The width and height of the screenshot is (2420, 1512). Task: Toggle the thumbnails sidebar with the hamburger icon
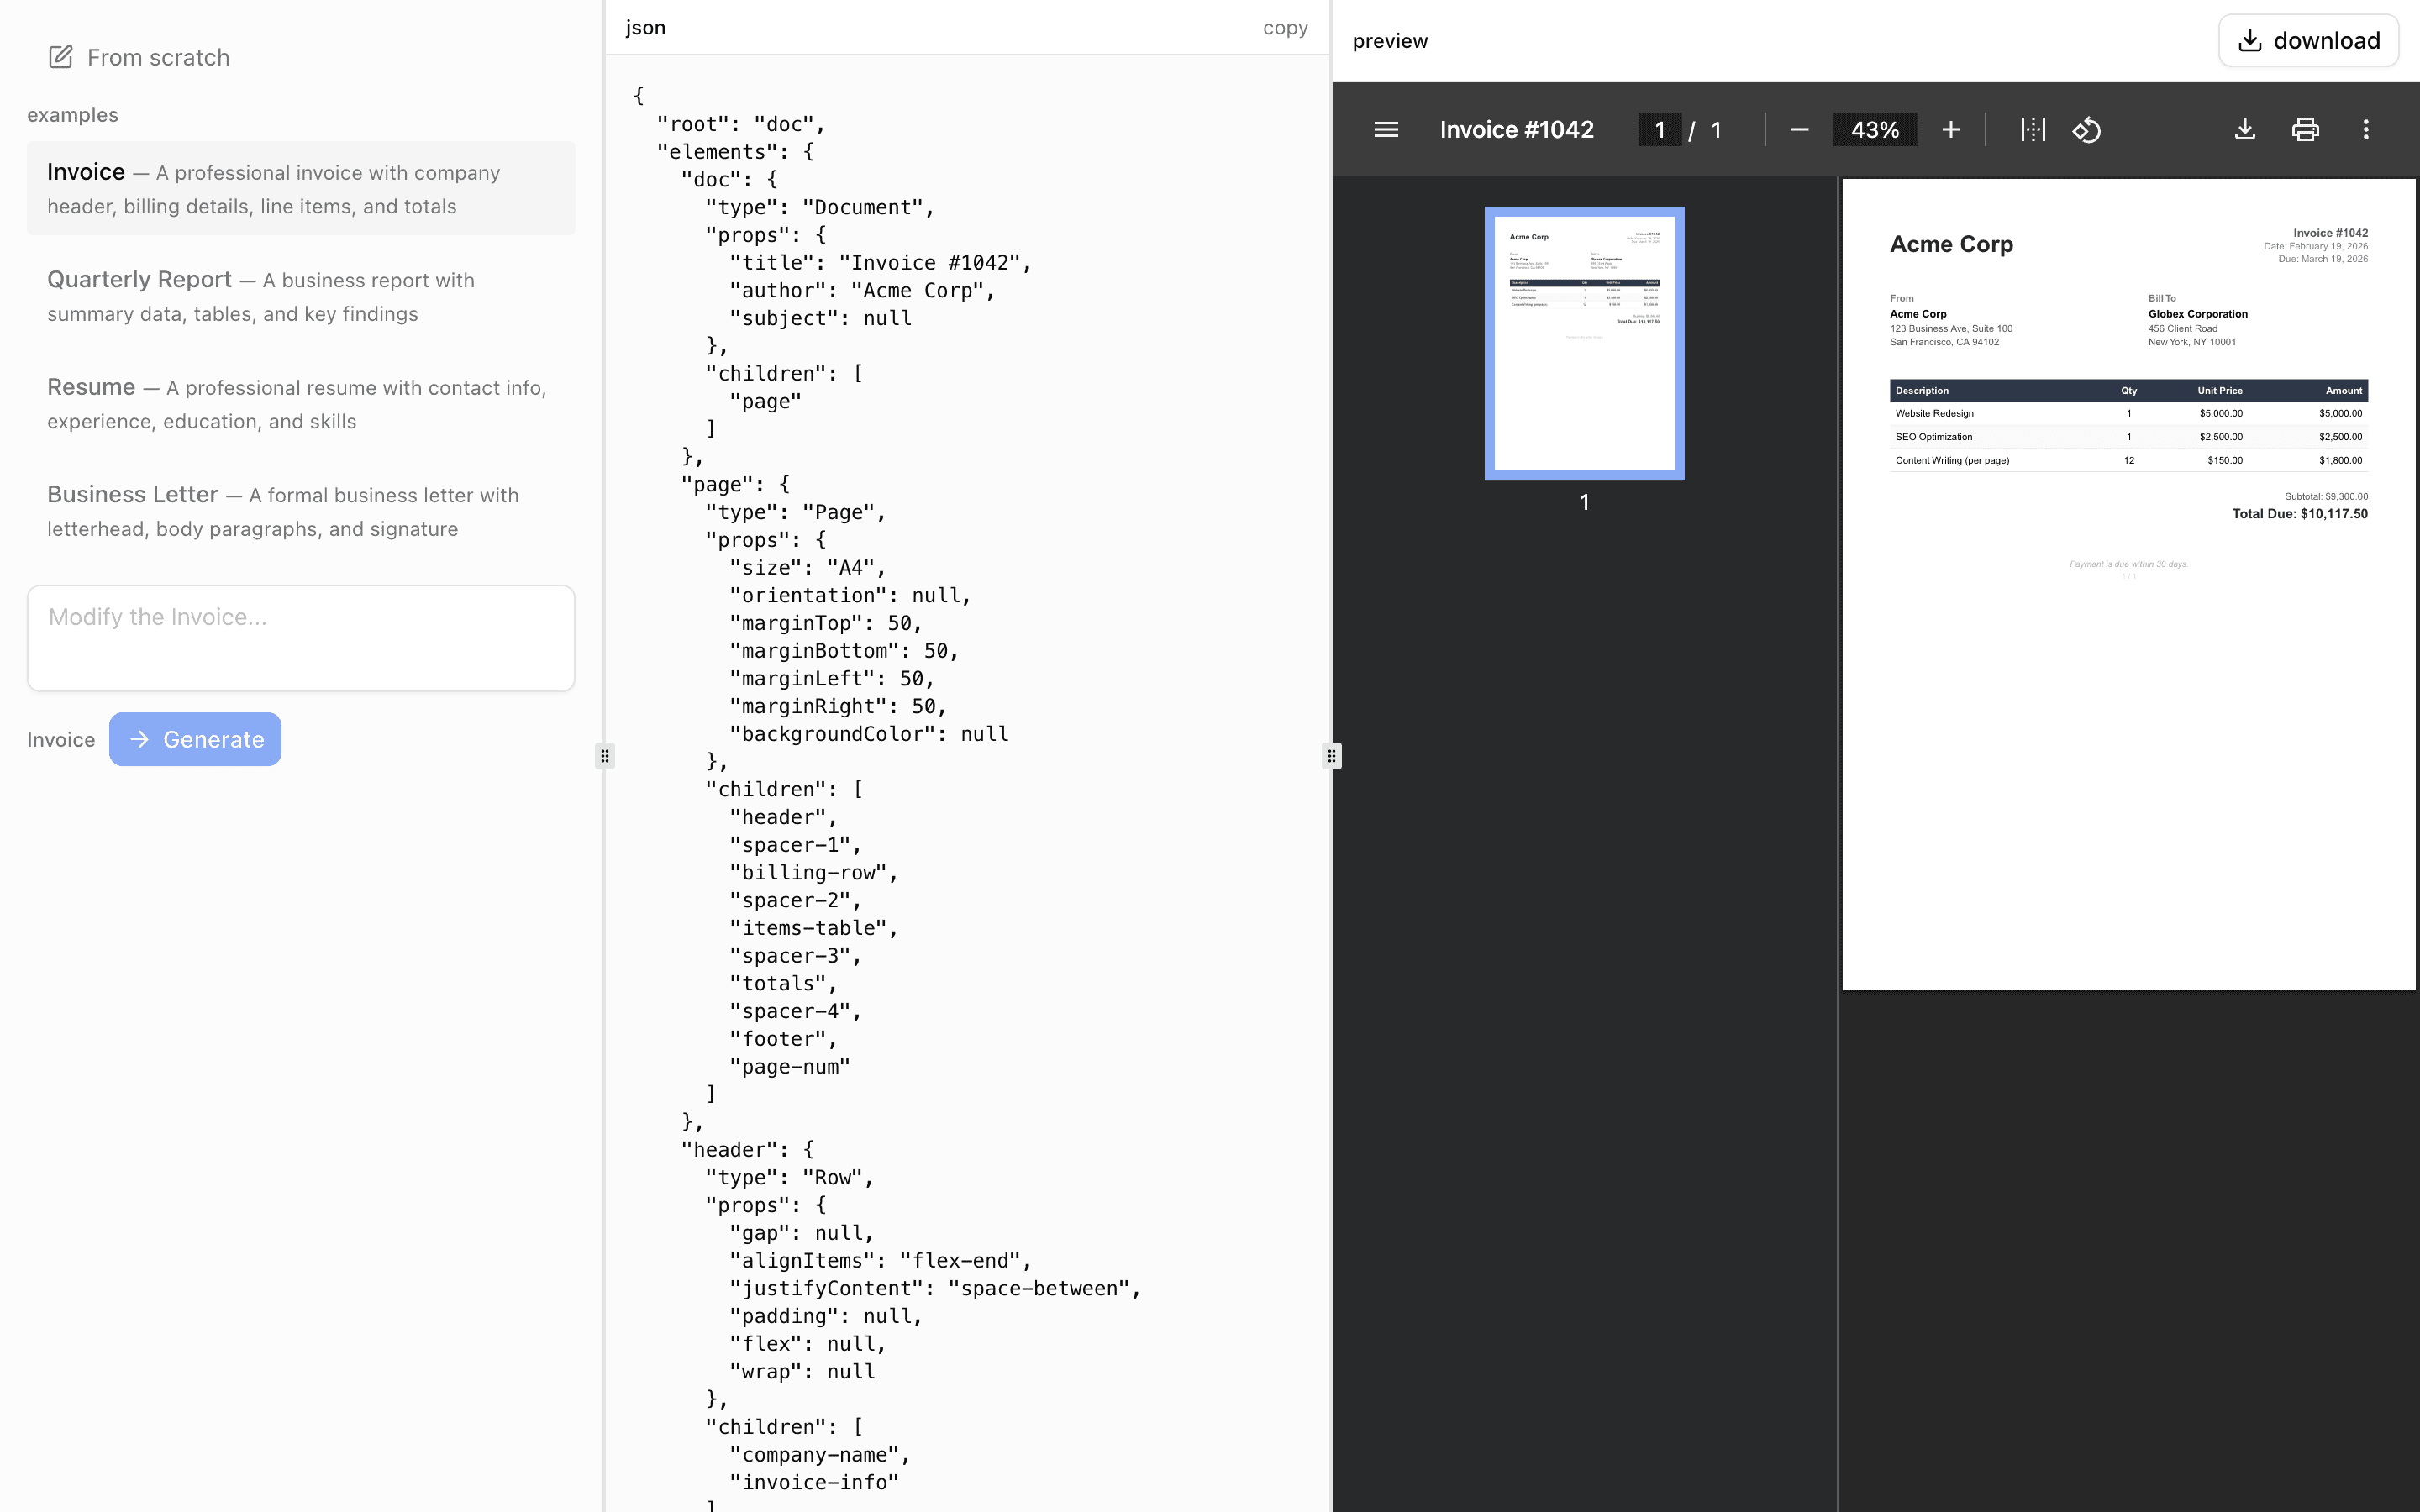point(1385,129)
